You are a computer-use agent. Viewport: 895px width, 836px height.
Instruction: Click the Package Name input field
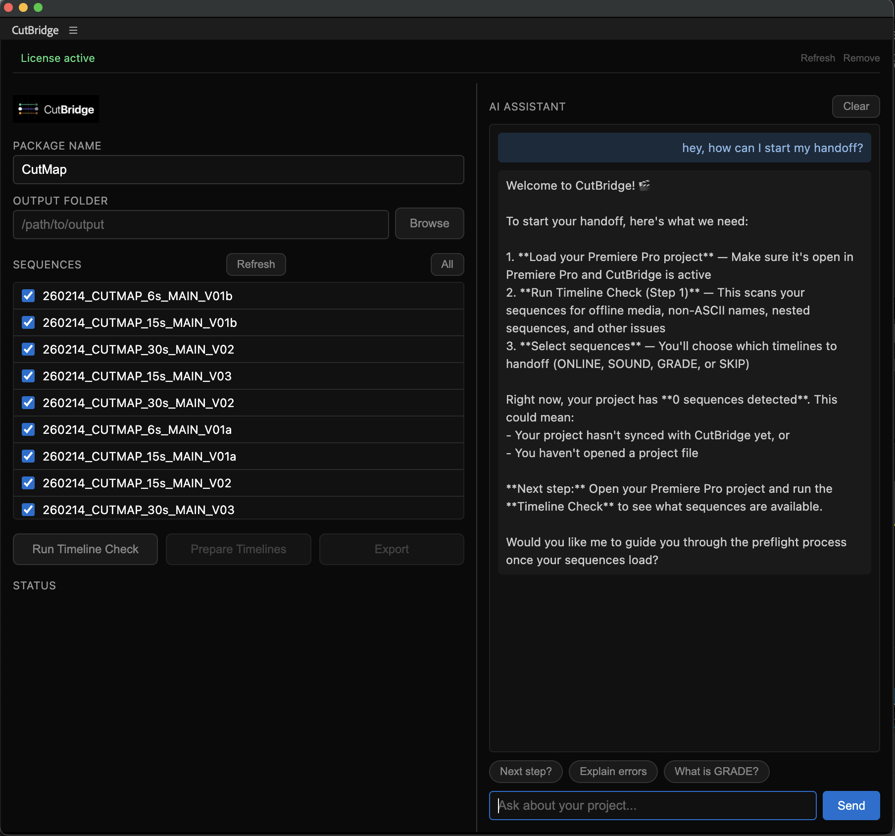(x=238, y=169)
